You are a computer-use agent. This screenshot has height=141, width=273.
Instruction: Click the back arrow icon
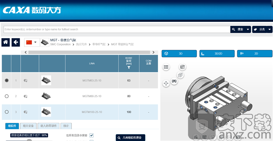point(16,42)
